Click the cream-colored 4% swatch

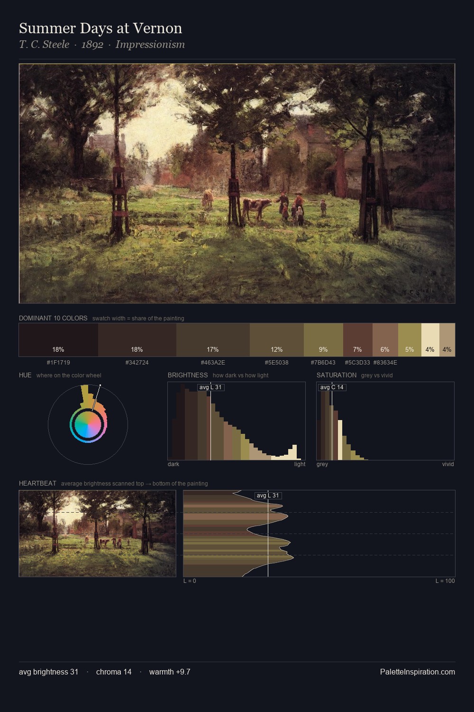pyautogui.click(x=430, y=340)
